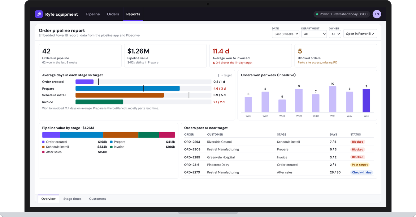Open the Department filter dropdown
The height and width of the screenshot is (217, 416).
coord(314,34)
